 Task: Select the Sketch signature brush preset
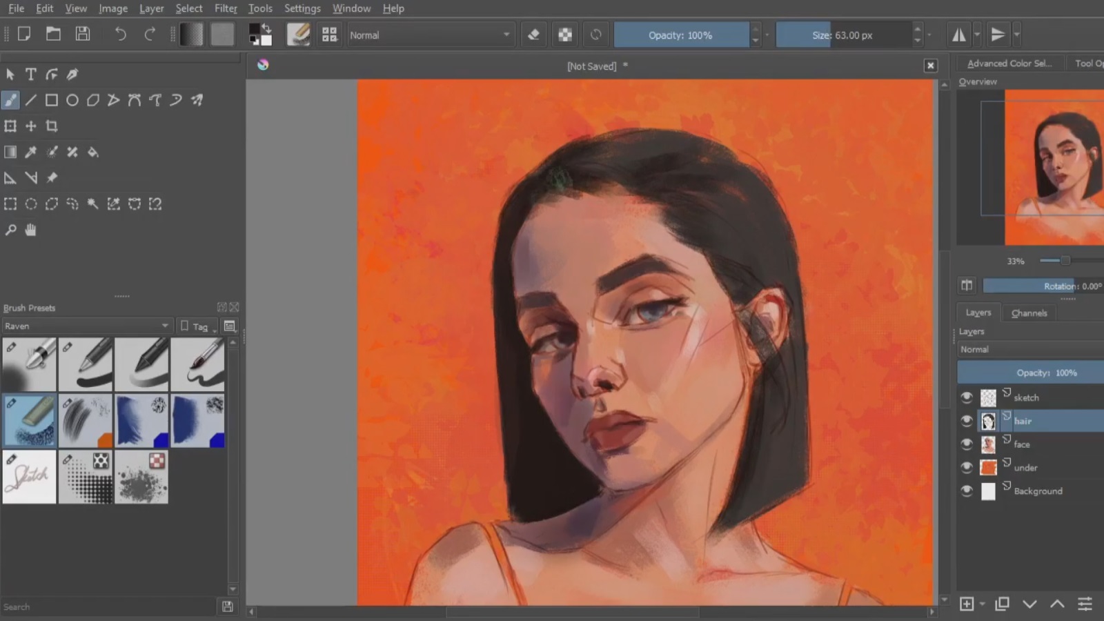(30, 477)
